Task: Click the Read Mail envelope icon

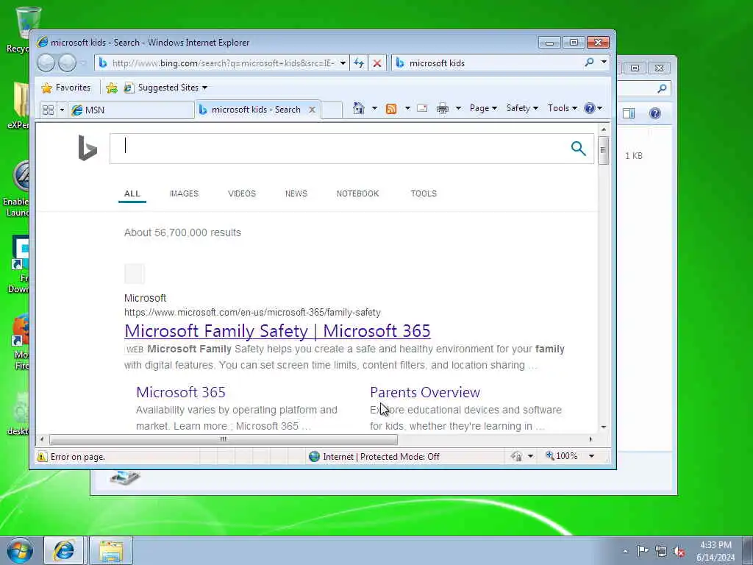Action: (x=422, y=108)
